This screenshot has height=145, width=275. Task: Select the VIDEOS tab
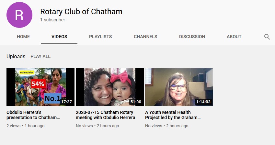pos(59,37)
